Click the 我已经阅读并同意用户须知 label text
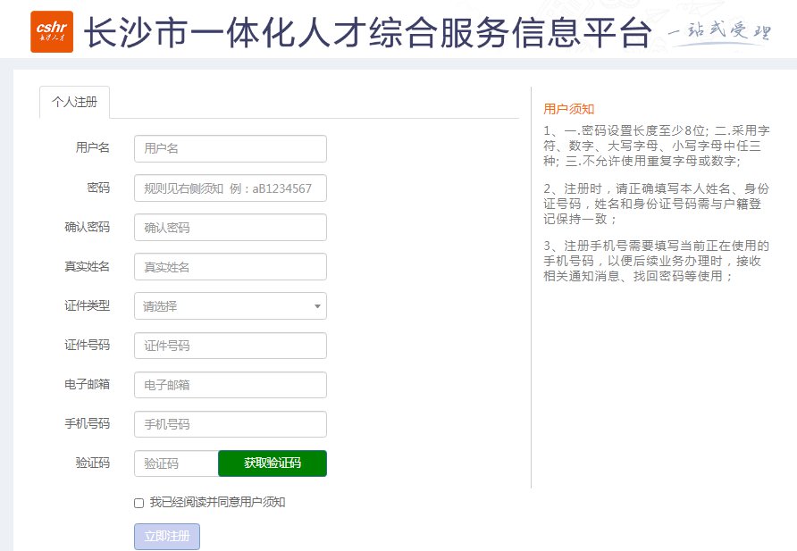This screenshot has height=551, width=797. [217, 503]
